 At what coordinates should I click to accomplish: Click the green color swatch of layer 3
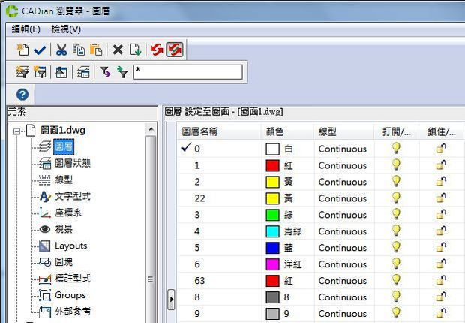pos(272,215)
